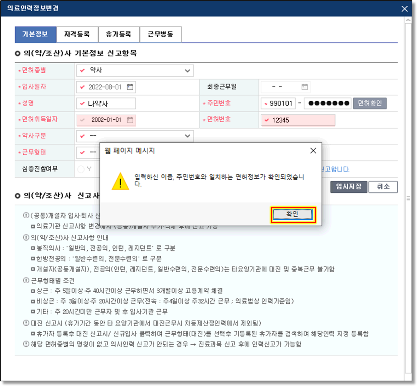The width and height of the screenshot is (418, 387).
Task: Cancel using the 취소 button
Action: point(383,187)
